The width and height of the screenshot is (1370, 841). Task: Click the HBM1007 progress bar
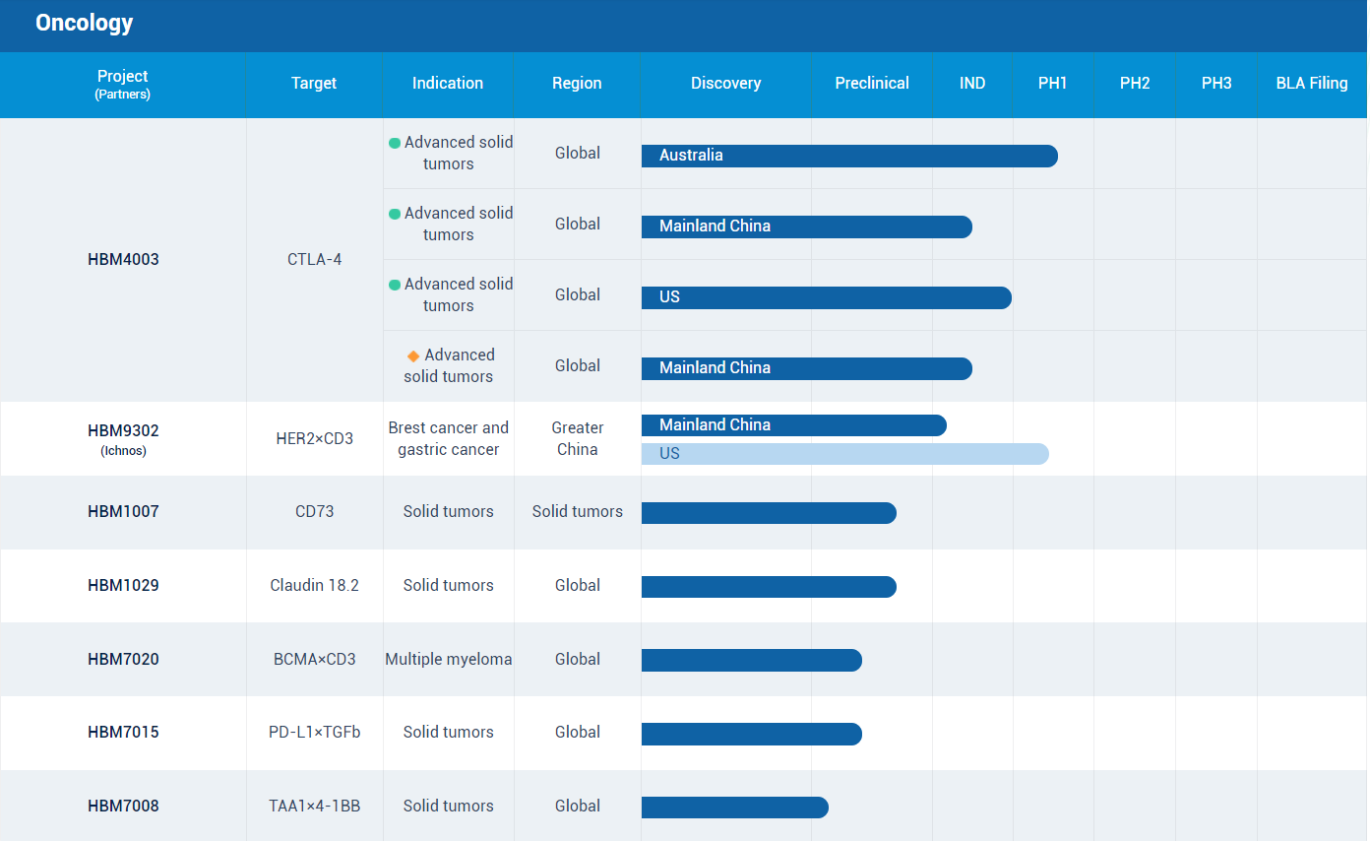click(x=768, y=513)
